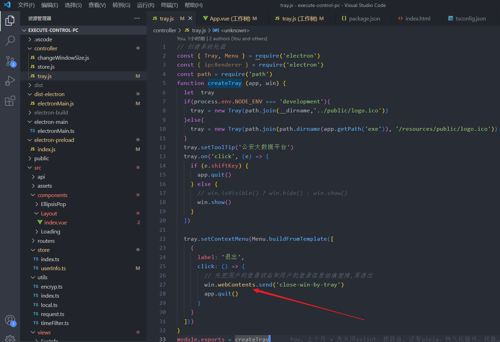Open electronMain.js file
The height and width of the screenshot is (342, 500).
point(83,104)
